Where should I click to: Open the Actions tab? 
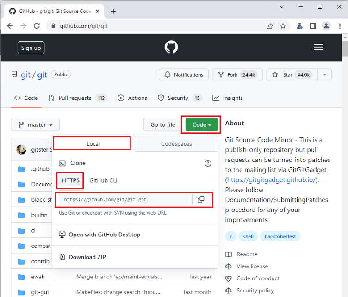pyautogui.click(x=132, y=98)
